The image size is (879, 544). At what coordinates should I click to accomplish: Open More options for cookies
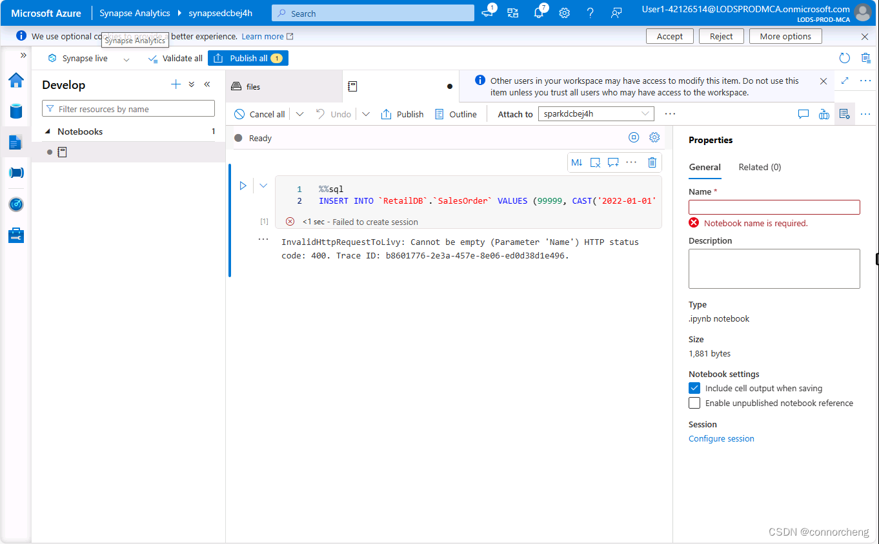click(x=785, y=36)
